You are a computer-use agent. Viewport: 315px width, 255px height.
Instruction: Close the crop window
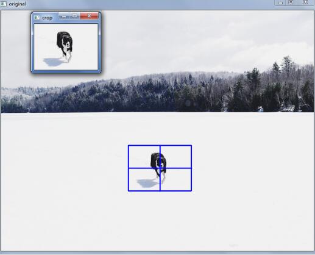pos(89,16)
